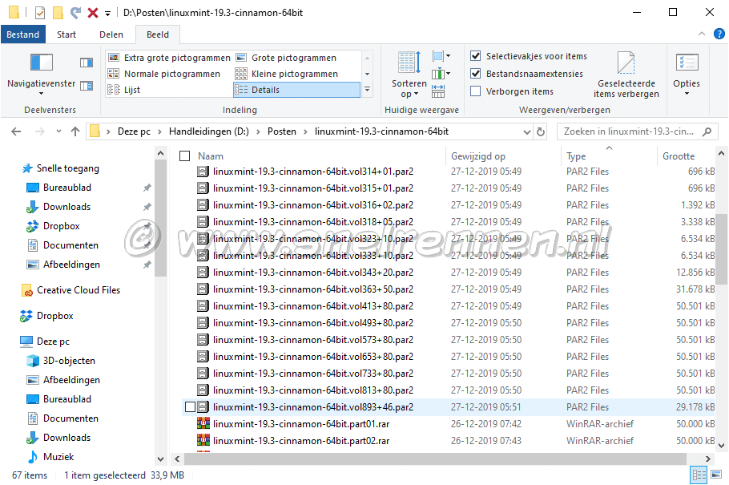Screen dimensions: 729x485
Task: Click the file icon of vol363+50.par2
Action: pyautogui.click(x=203, y=289)
